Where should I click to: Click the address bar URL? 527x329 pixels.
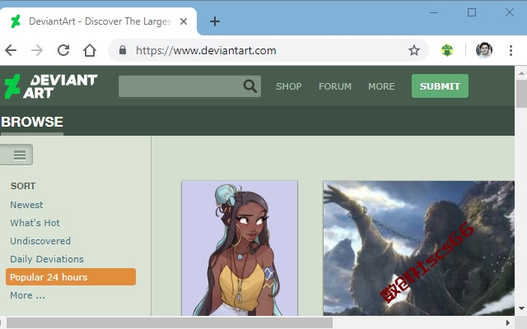[206, 50]
